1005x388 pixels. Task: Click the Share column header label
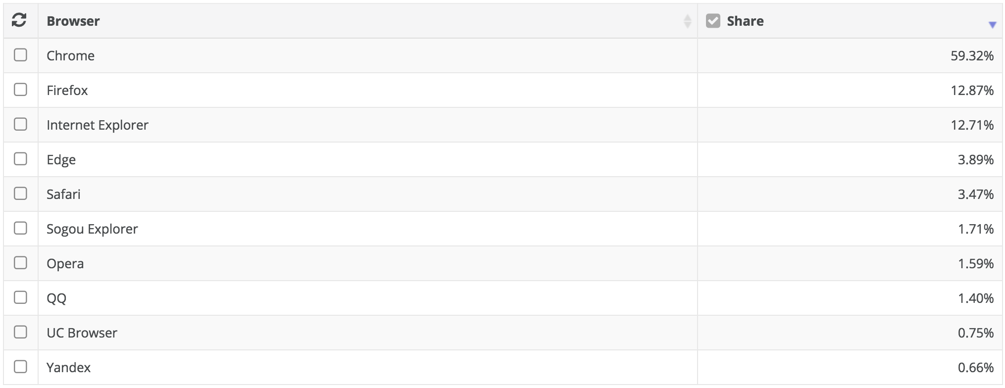(x=745, y=21)
